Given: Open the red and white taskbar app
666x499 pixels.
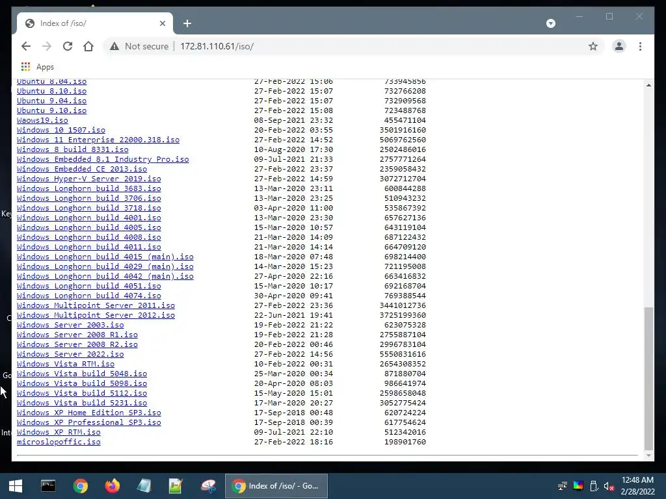Looking at the screenshot, I should (208, 486).
